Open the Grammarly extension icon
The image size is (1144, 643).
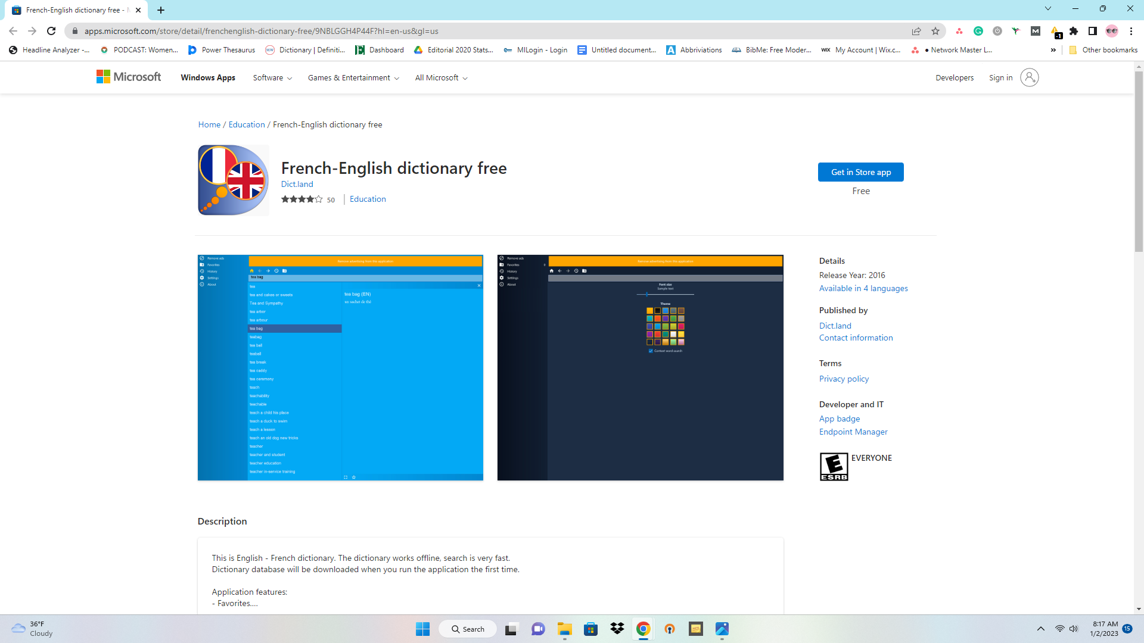pyautogui.click(x=978, y=31)
